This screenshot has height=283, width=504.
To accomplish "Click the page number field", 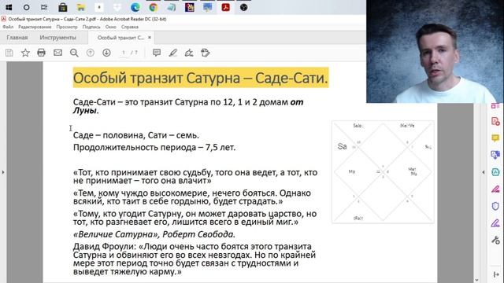I will pos(124,53).
